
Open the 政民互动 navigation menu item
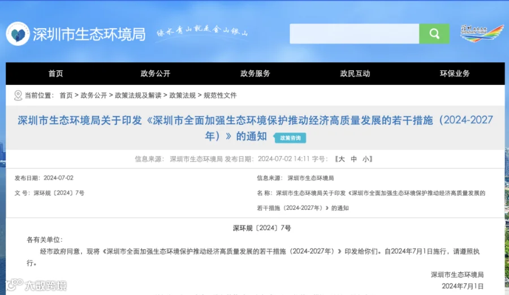(x=355, y=73)
